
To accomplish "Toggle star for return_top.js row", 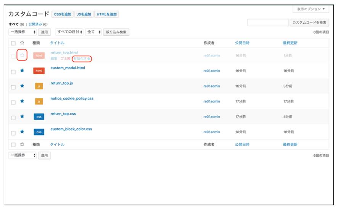I will [x=22, y=86].
